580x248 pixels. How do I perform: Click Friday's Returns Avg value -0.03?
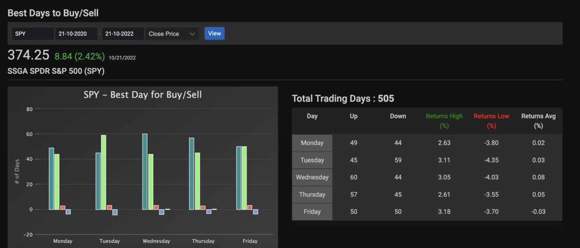click(x=539, y=212)
